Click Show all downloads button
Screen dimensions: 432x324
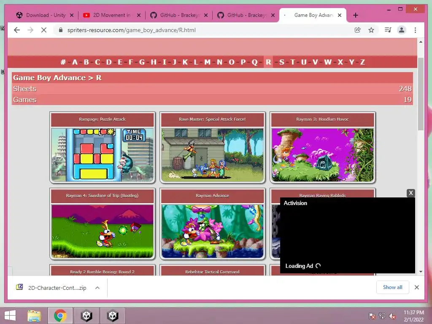[x=393, y=287]
